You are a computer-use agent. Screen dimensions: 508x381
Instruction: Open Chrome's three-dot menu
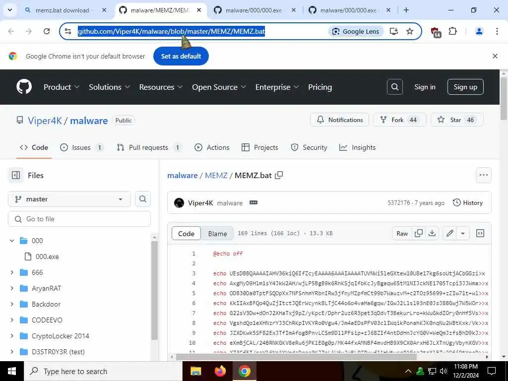(497, 31)
